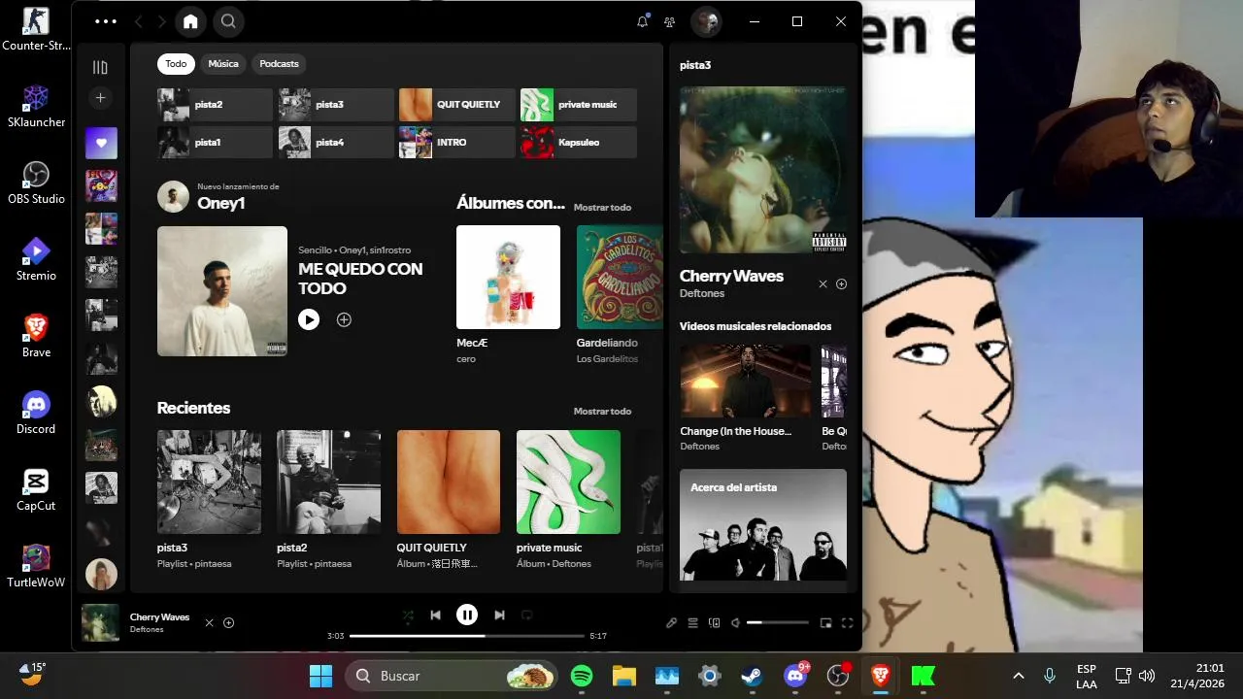This screenshot has width=1243, height=699.
Task: Skip to previous track
Action: pyautogui.click(x=435, y=615)
